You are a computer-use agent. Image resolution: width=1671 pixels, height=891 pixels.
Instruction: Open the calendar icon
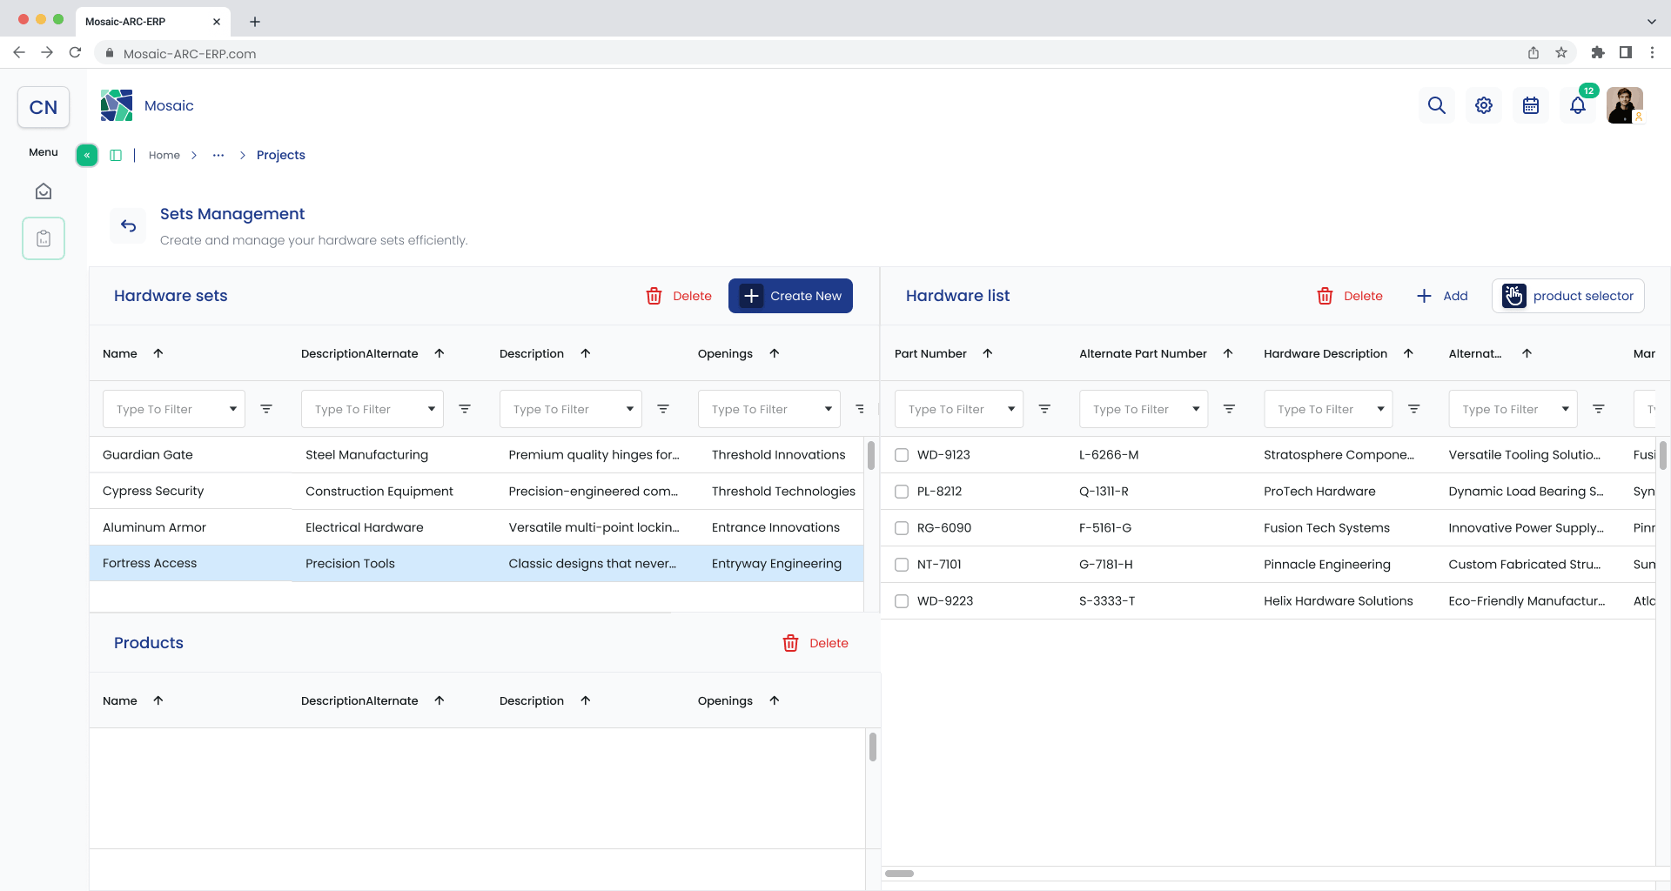(x=1531, y=105)
